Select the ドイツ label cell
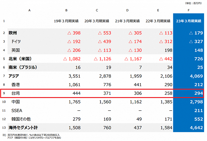 (x=16, y=42)
